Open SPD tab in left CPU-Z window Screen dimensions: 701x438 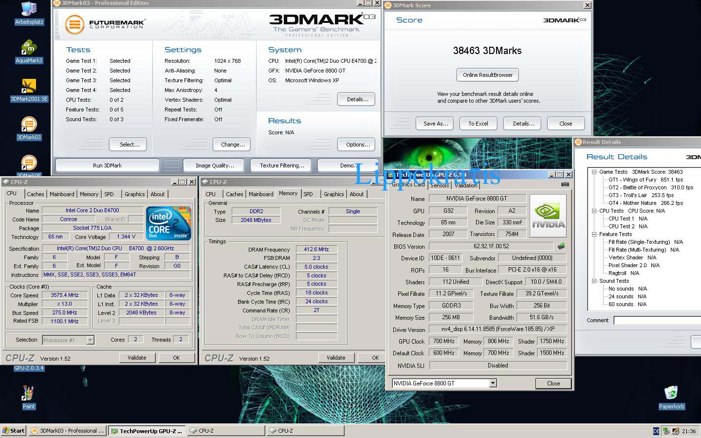coord(109,194)
